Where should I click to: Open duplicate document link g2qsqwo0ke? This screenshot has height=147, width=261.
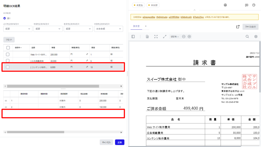point(149,17)
